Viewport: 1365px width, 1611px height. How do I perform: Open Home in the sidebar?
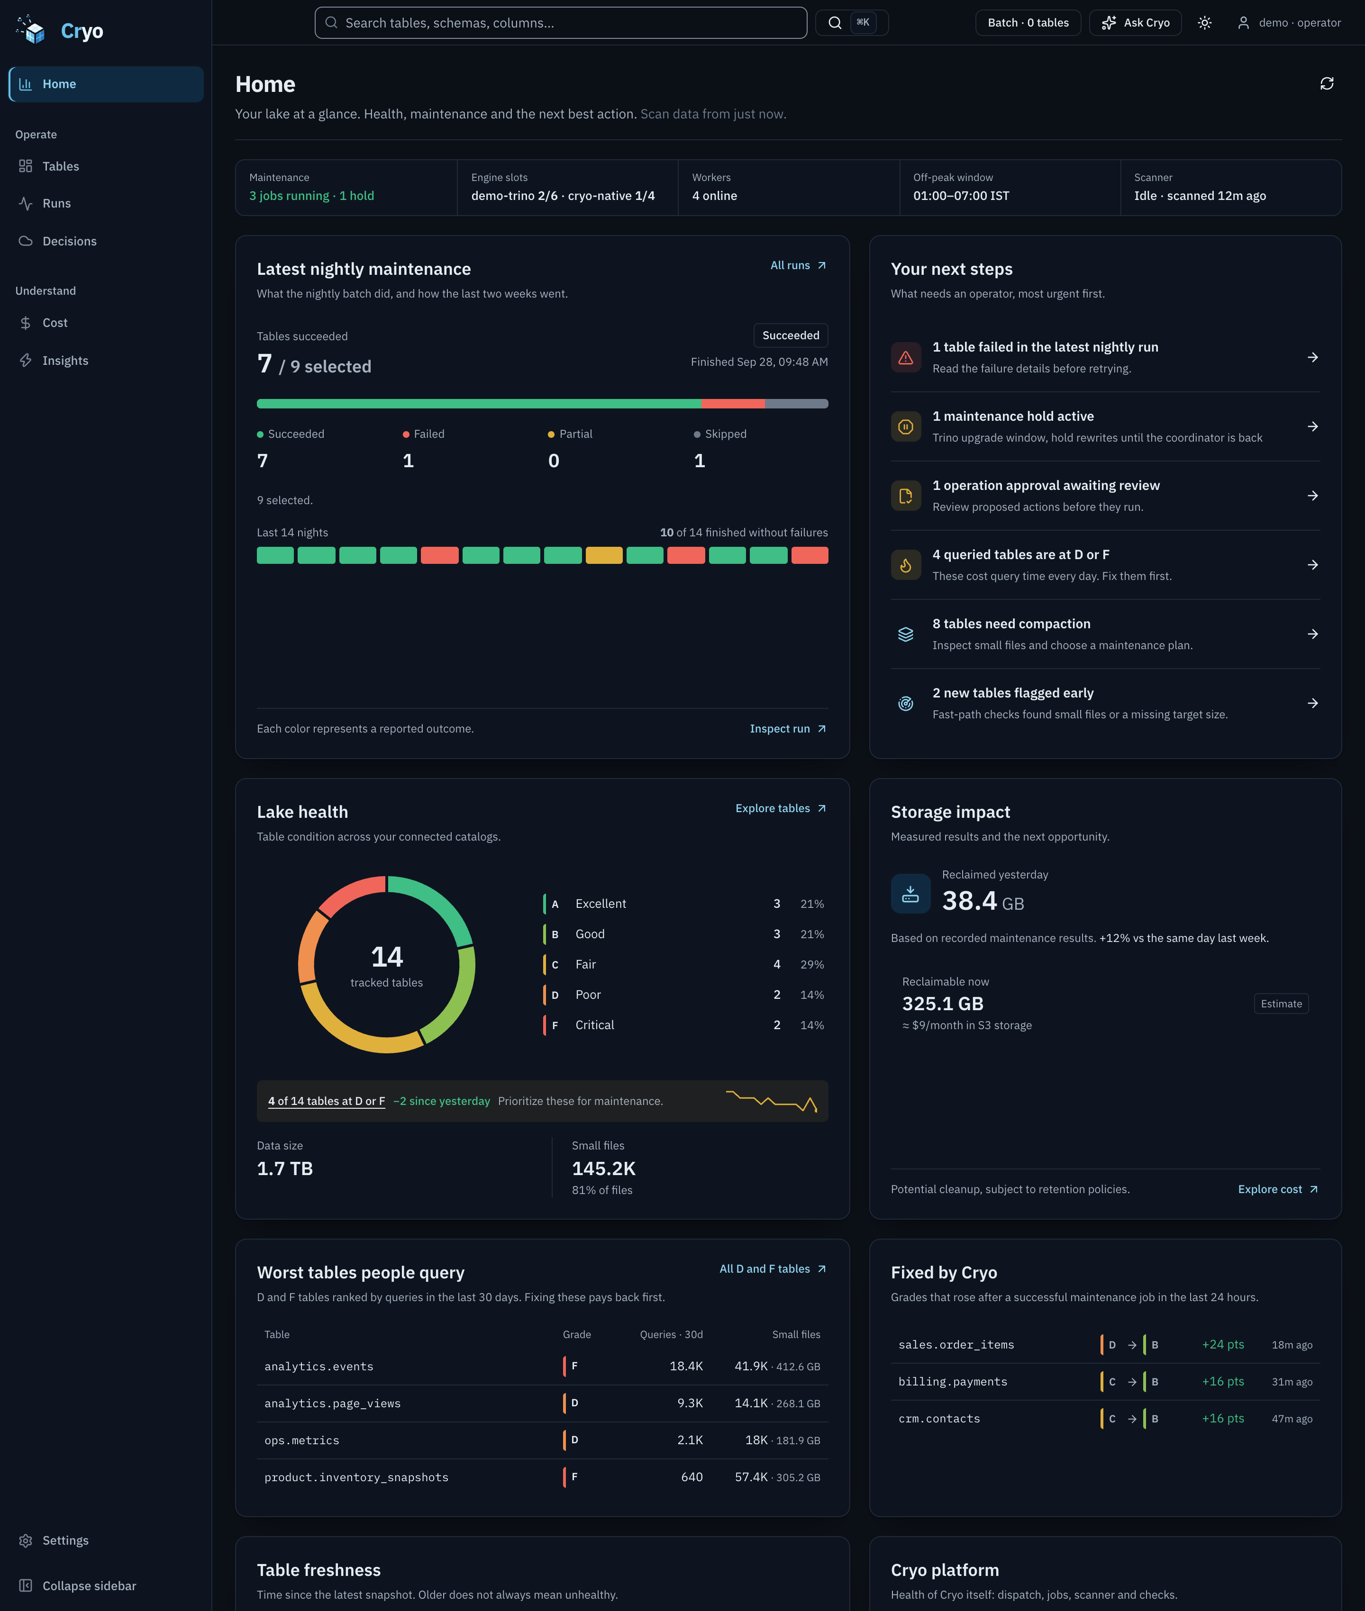coord(106,84)
